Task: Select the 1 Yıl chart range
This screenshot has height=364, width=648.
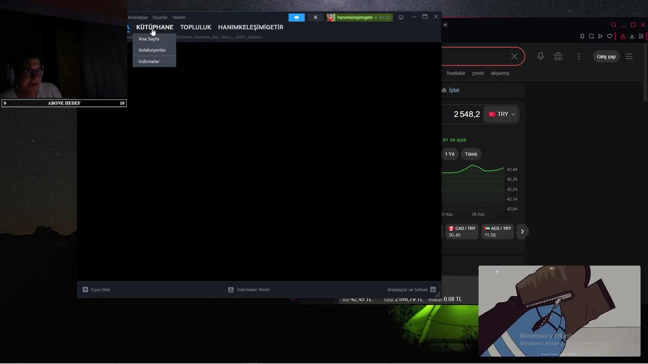Action: pos(450,154)
